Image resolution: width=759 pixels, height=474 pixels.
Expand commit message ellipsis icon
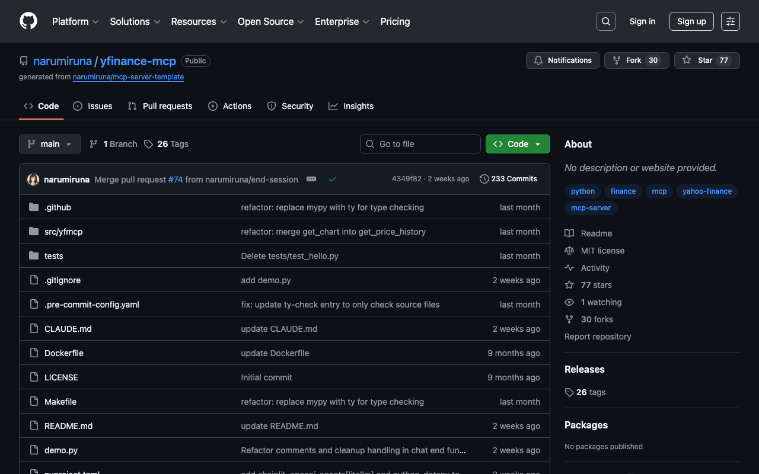coord(311,179)
